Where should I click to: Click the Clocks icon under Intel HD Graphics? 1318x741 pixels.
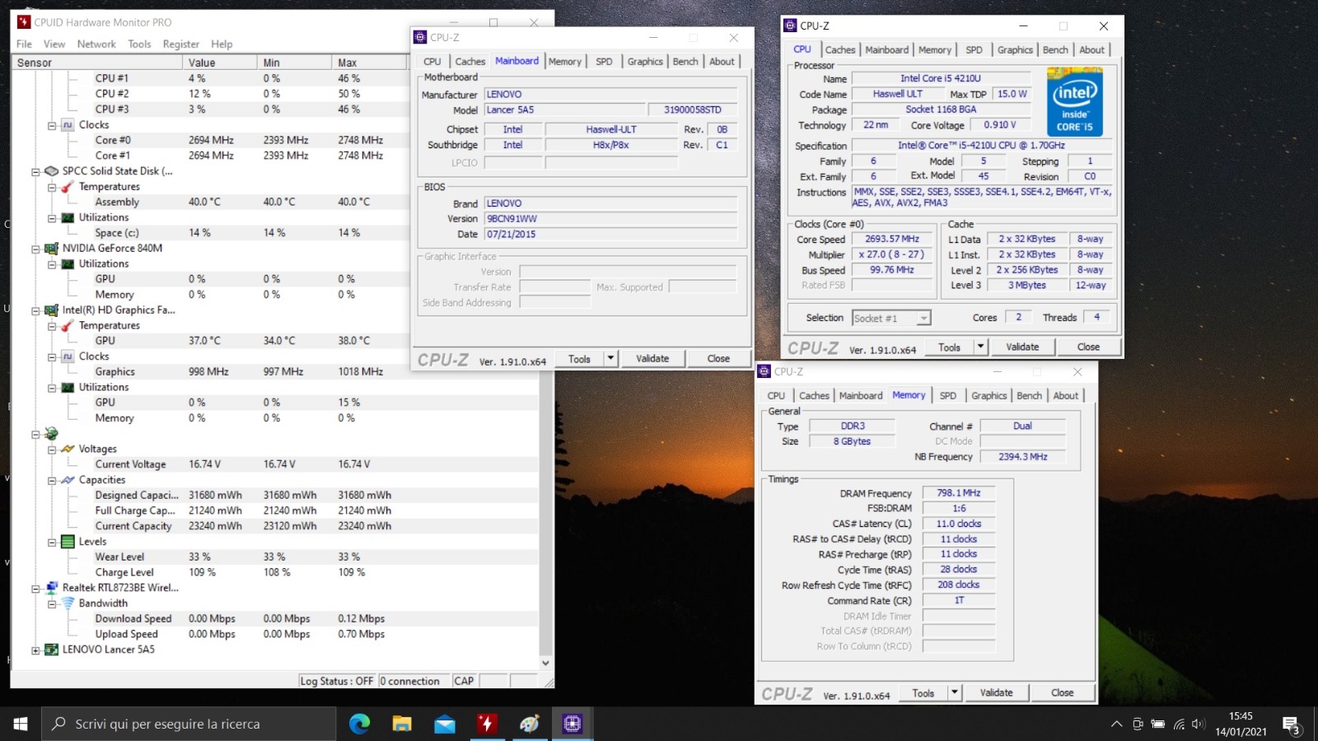coord(68,357)
